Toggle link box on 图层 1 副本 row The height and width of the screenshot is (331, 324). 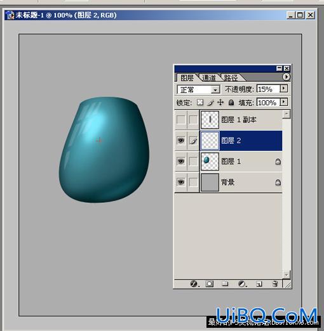(x=193, y=120)
